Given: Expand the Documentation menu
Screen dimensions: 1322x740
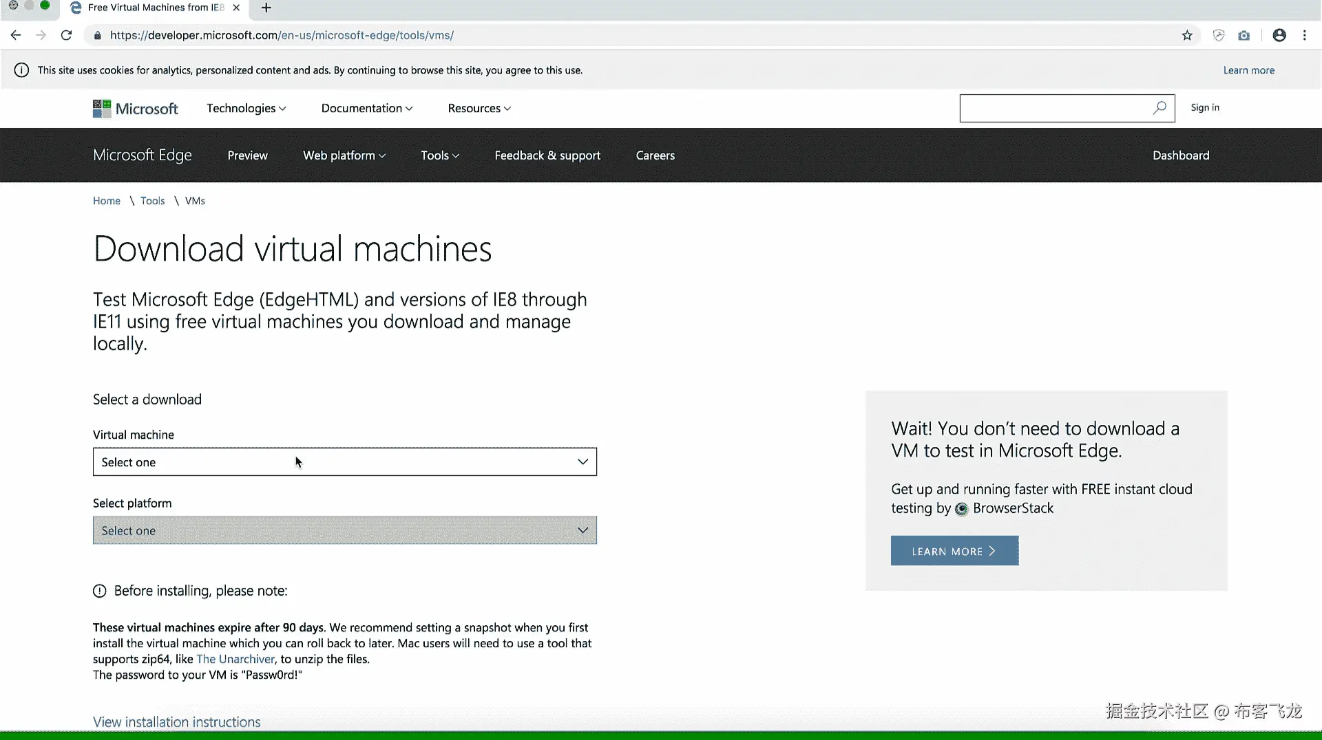Looking at the screenshot, I should [367, 108].
